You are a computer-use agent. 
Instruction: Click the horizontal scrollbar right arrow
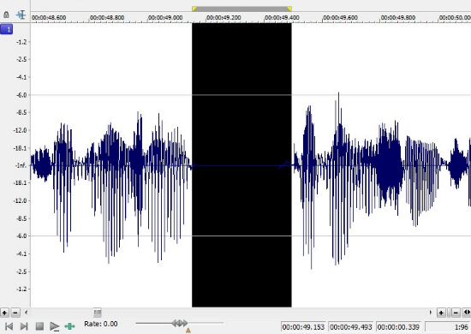[431, 313]
